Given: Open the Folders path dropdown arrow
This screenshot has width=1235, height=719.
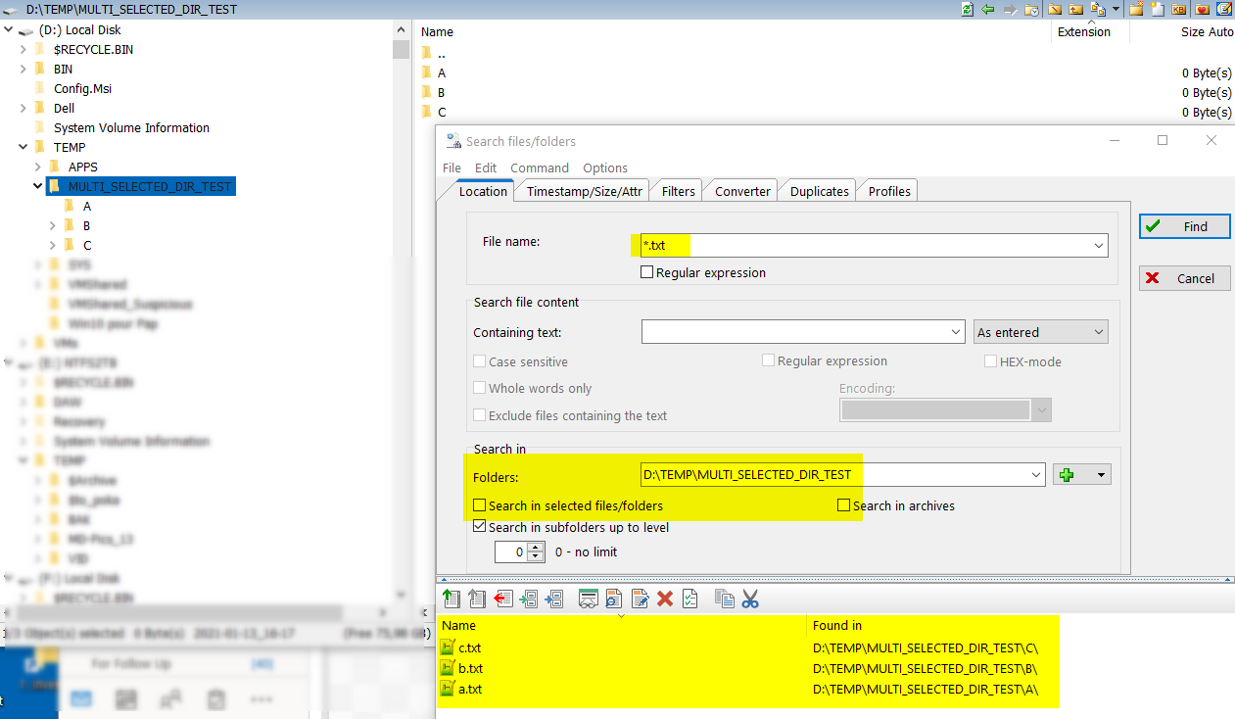Looking at the screenshot, I should tap(1036, 475).
